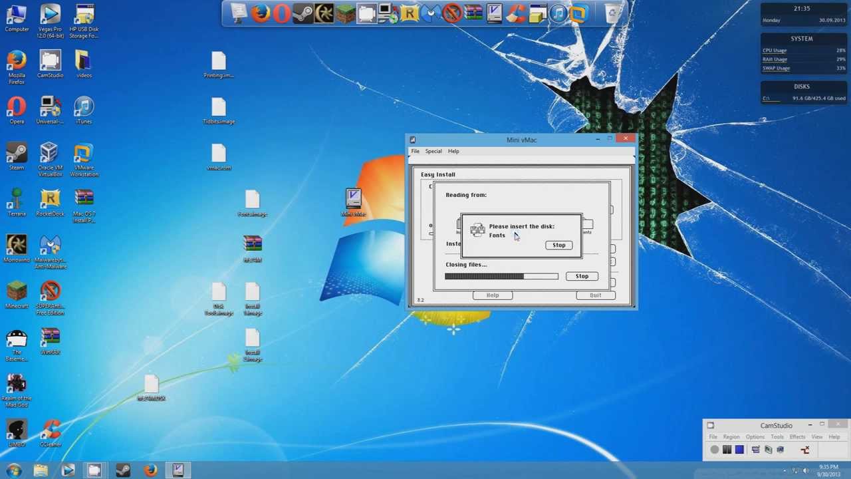Select Malwarebytes Anti-Malware desktop shortcut

tap(50, 252)
